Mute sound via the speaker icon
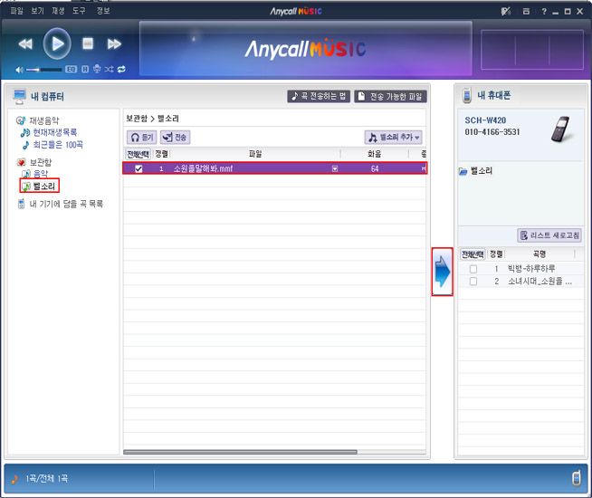Screen dimensions: 592x498 click(19, 70)
